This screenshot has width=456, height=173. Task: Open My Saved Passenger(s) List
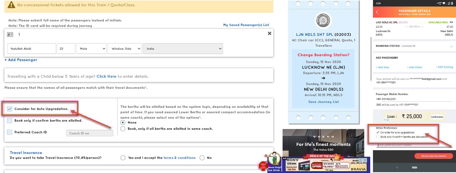click(x=246, y=25)
